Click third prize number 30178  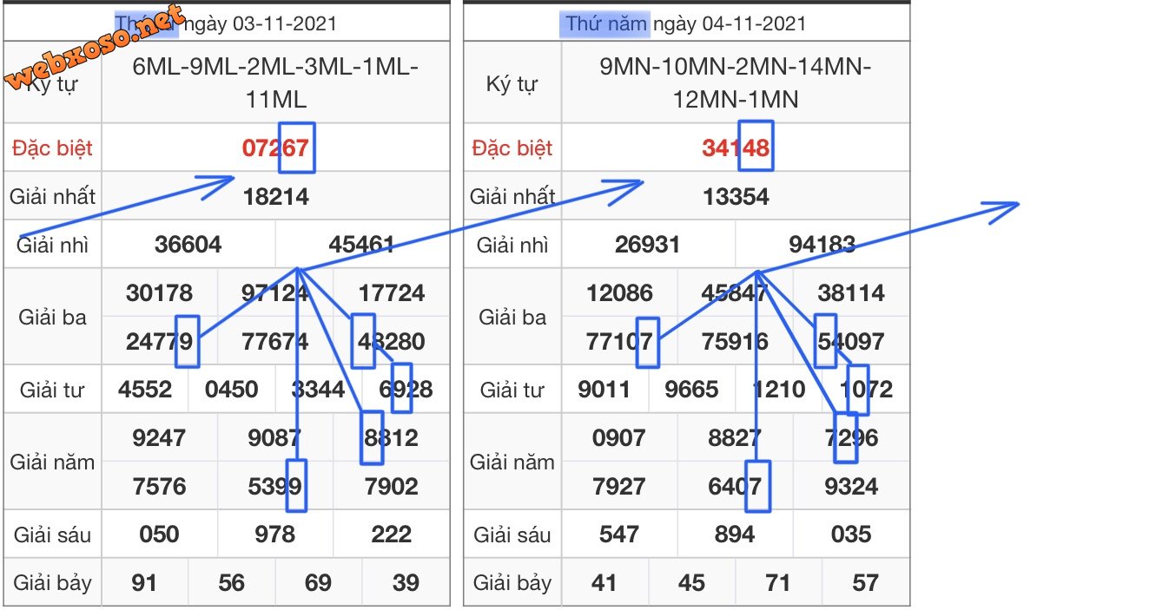click(159, 293)
